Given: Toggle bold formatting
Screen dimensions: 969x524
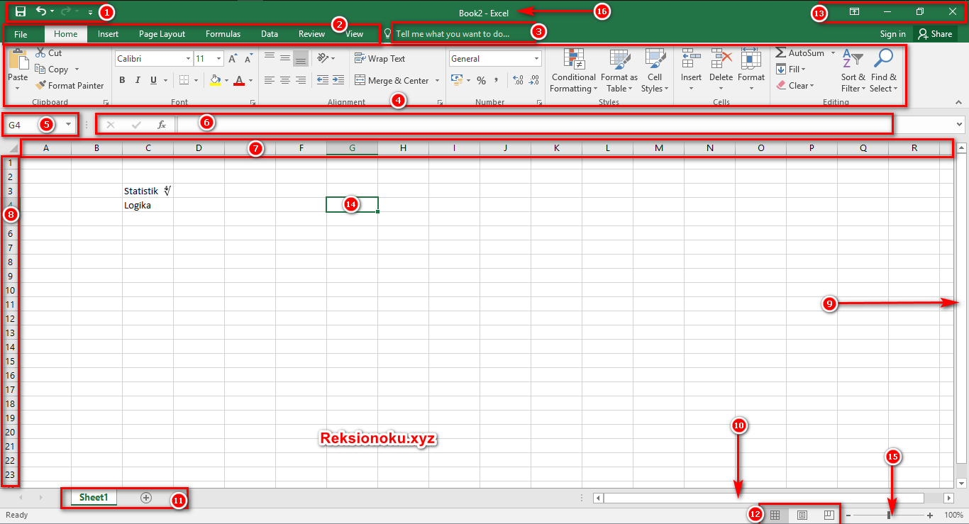Looking at the screenshot, I should [x=121, y=79].
